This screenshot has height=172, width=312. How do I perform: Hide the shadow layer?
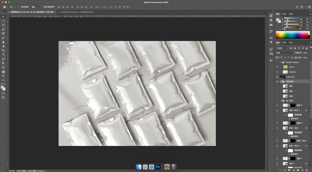click(x=277, y=72)
